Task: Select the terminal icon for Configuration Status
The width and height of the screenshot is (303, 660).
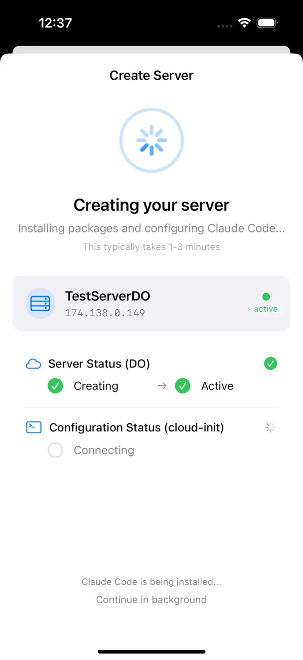Action: pos(33,427)
